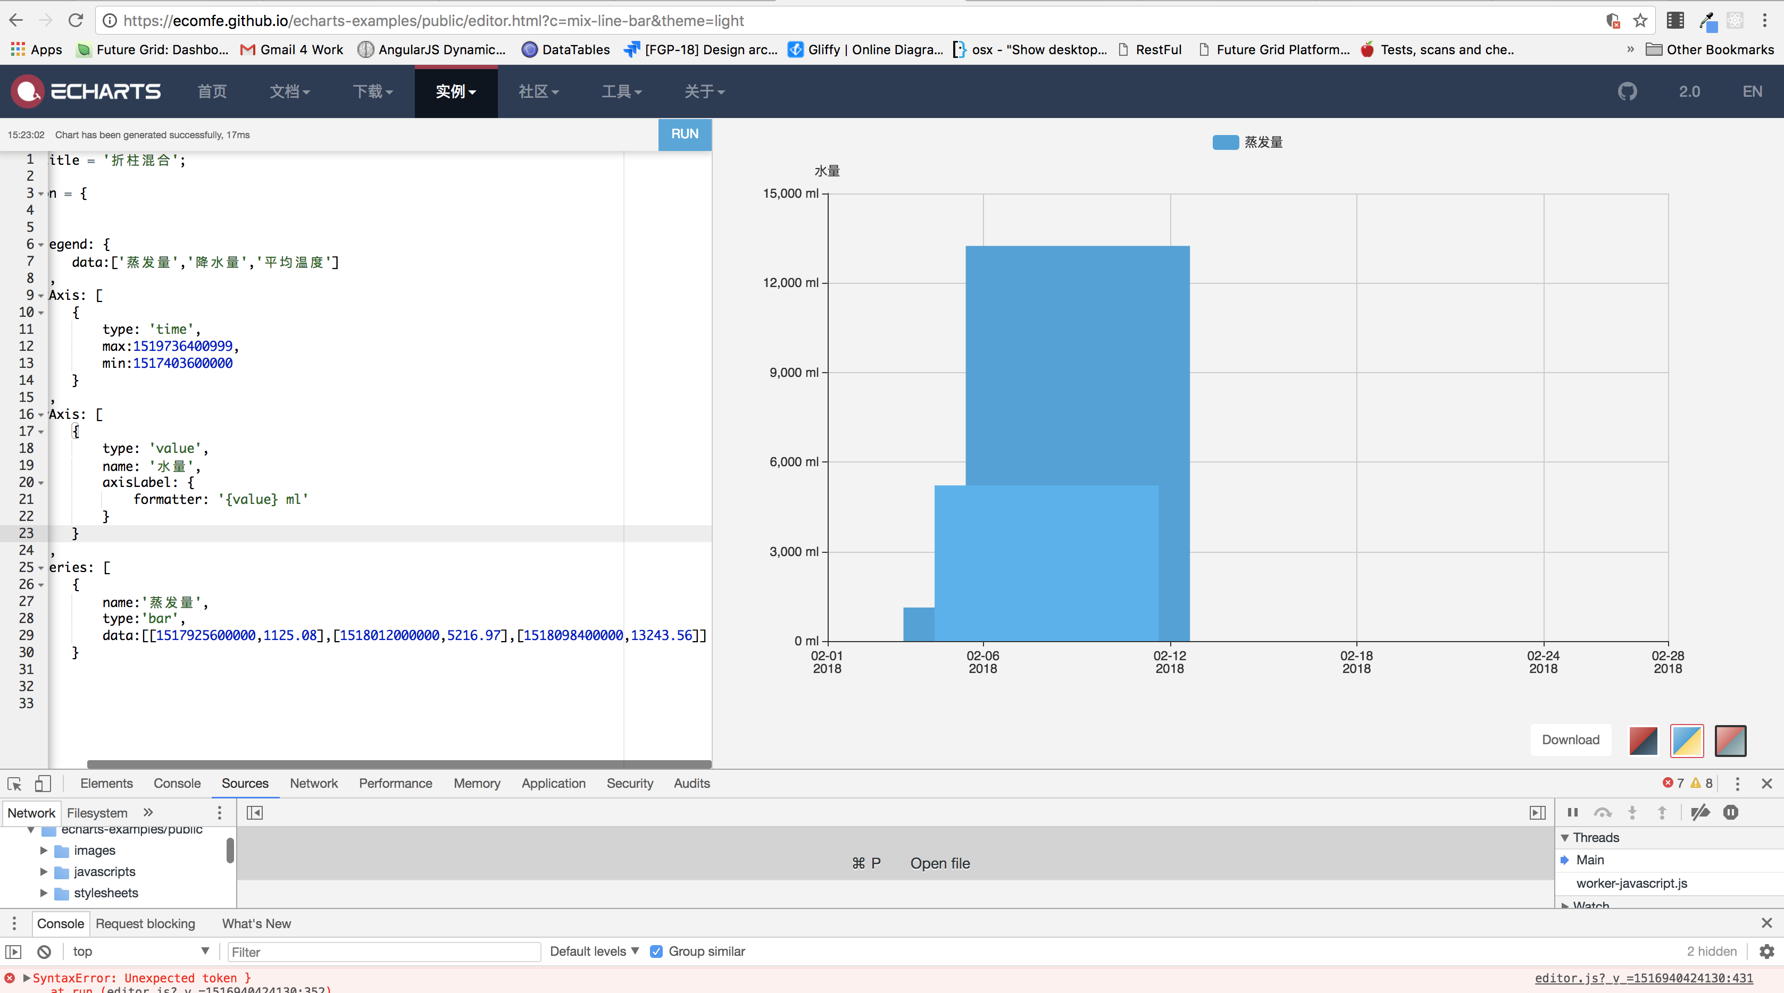Click the pause on exceptions icon
Screen dimensions: 1784x993
point(1731,812)
